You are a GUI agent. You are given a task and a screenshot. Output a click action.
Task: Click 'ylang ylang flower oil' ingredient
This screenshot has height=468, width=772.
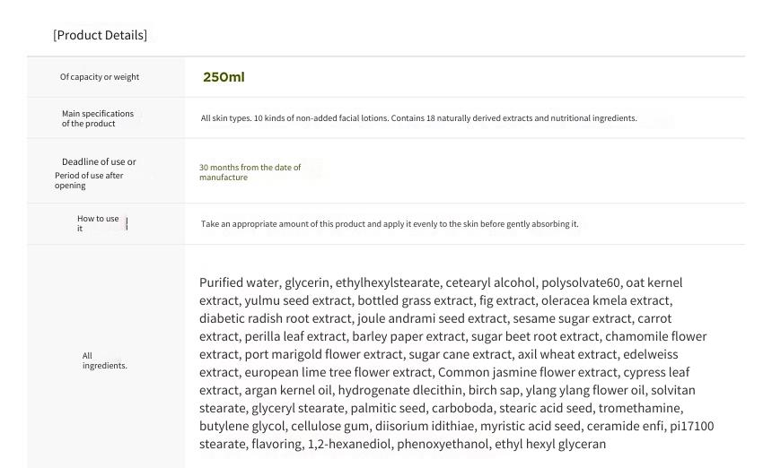[585, 390]
